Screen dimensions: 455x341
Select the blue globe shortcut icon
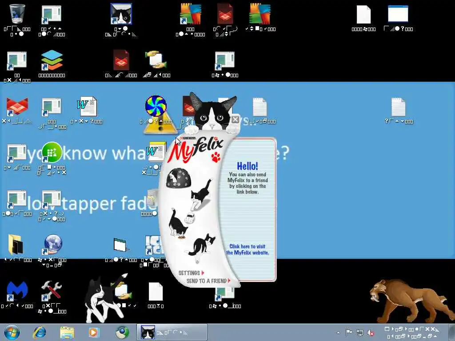point(52,244)
